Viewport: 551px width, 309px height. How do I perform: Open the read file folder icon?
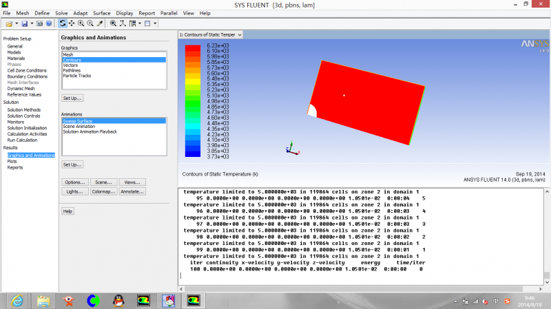click(9, 23)
